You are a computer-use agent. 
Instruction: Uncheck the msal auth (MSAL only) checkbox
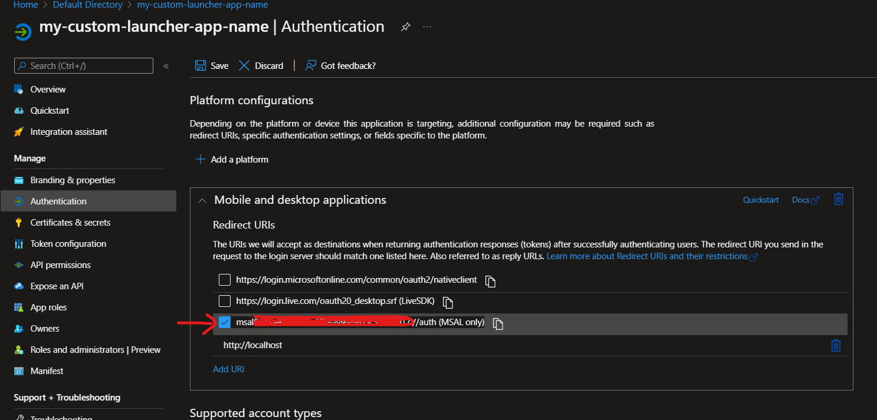tap(225, 323)
